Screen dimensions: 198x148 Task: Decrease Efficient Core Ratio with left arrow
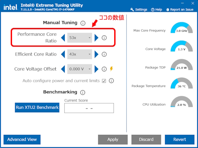[x=63, y=54]
